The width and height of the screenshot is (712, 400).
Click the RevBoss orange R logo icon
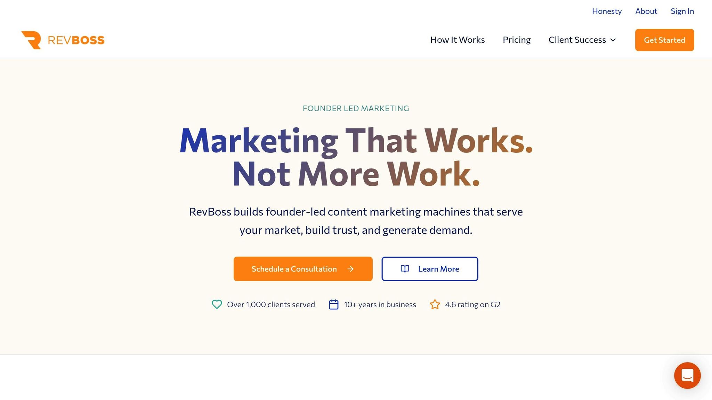click(31, 40)
